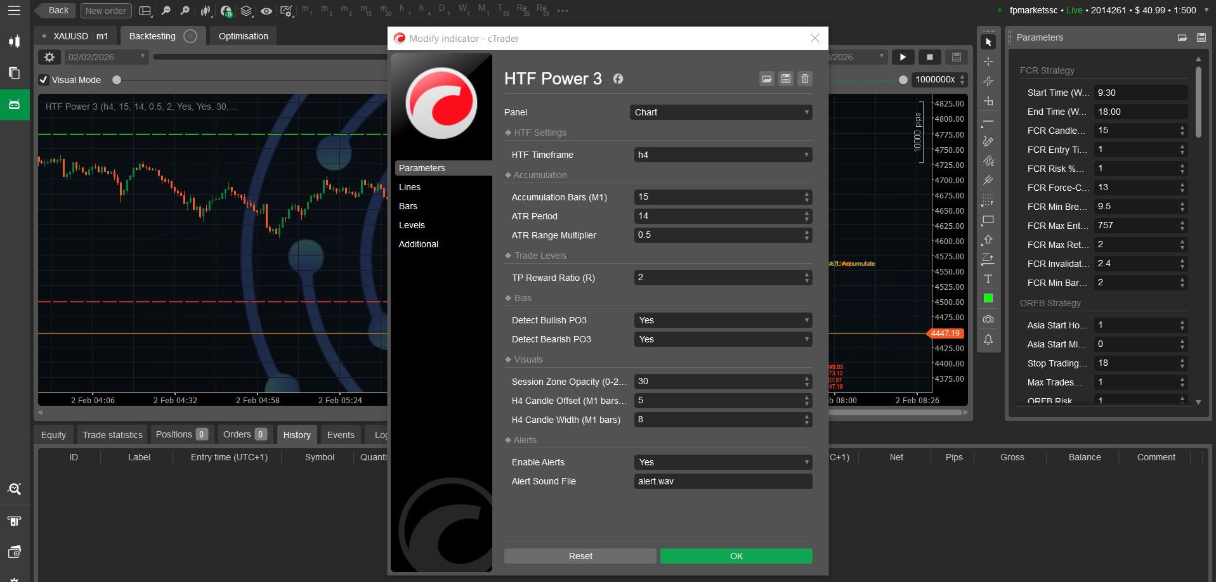
Task: Click the lime green color swatch
Action: [x=988, y=299]
